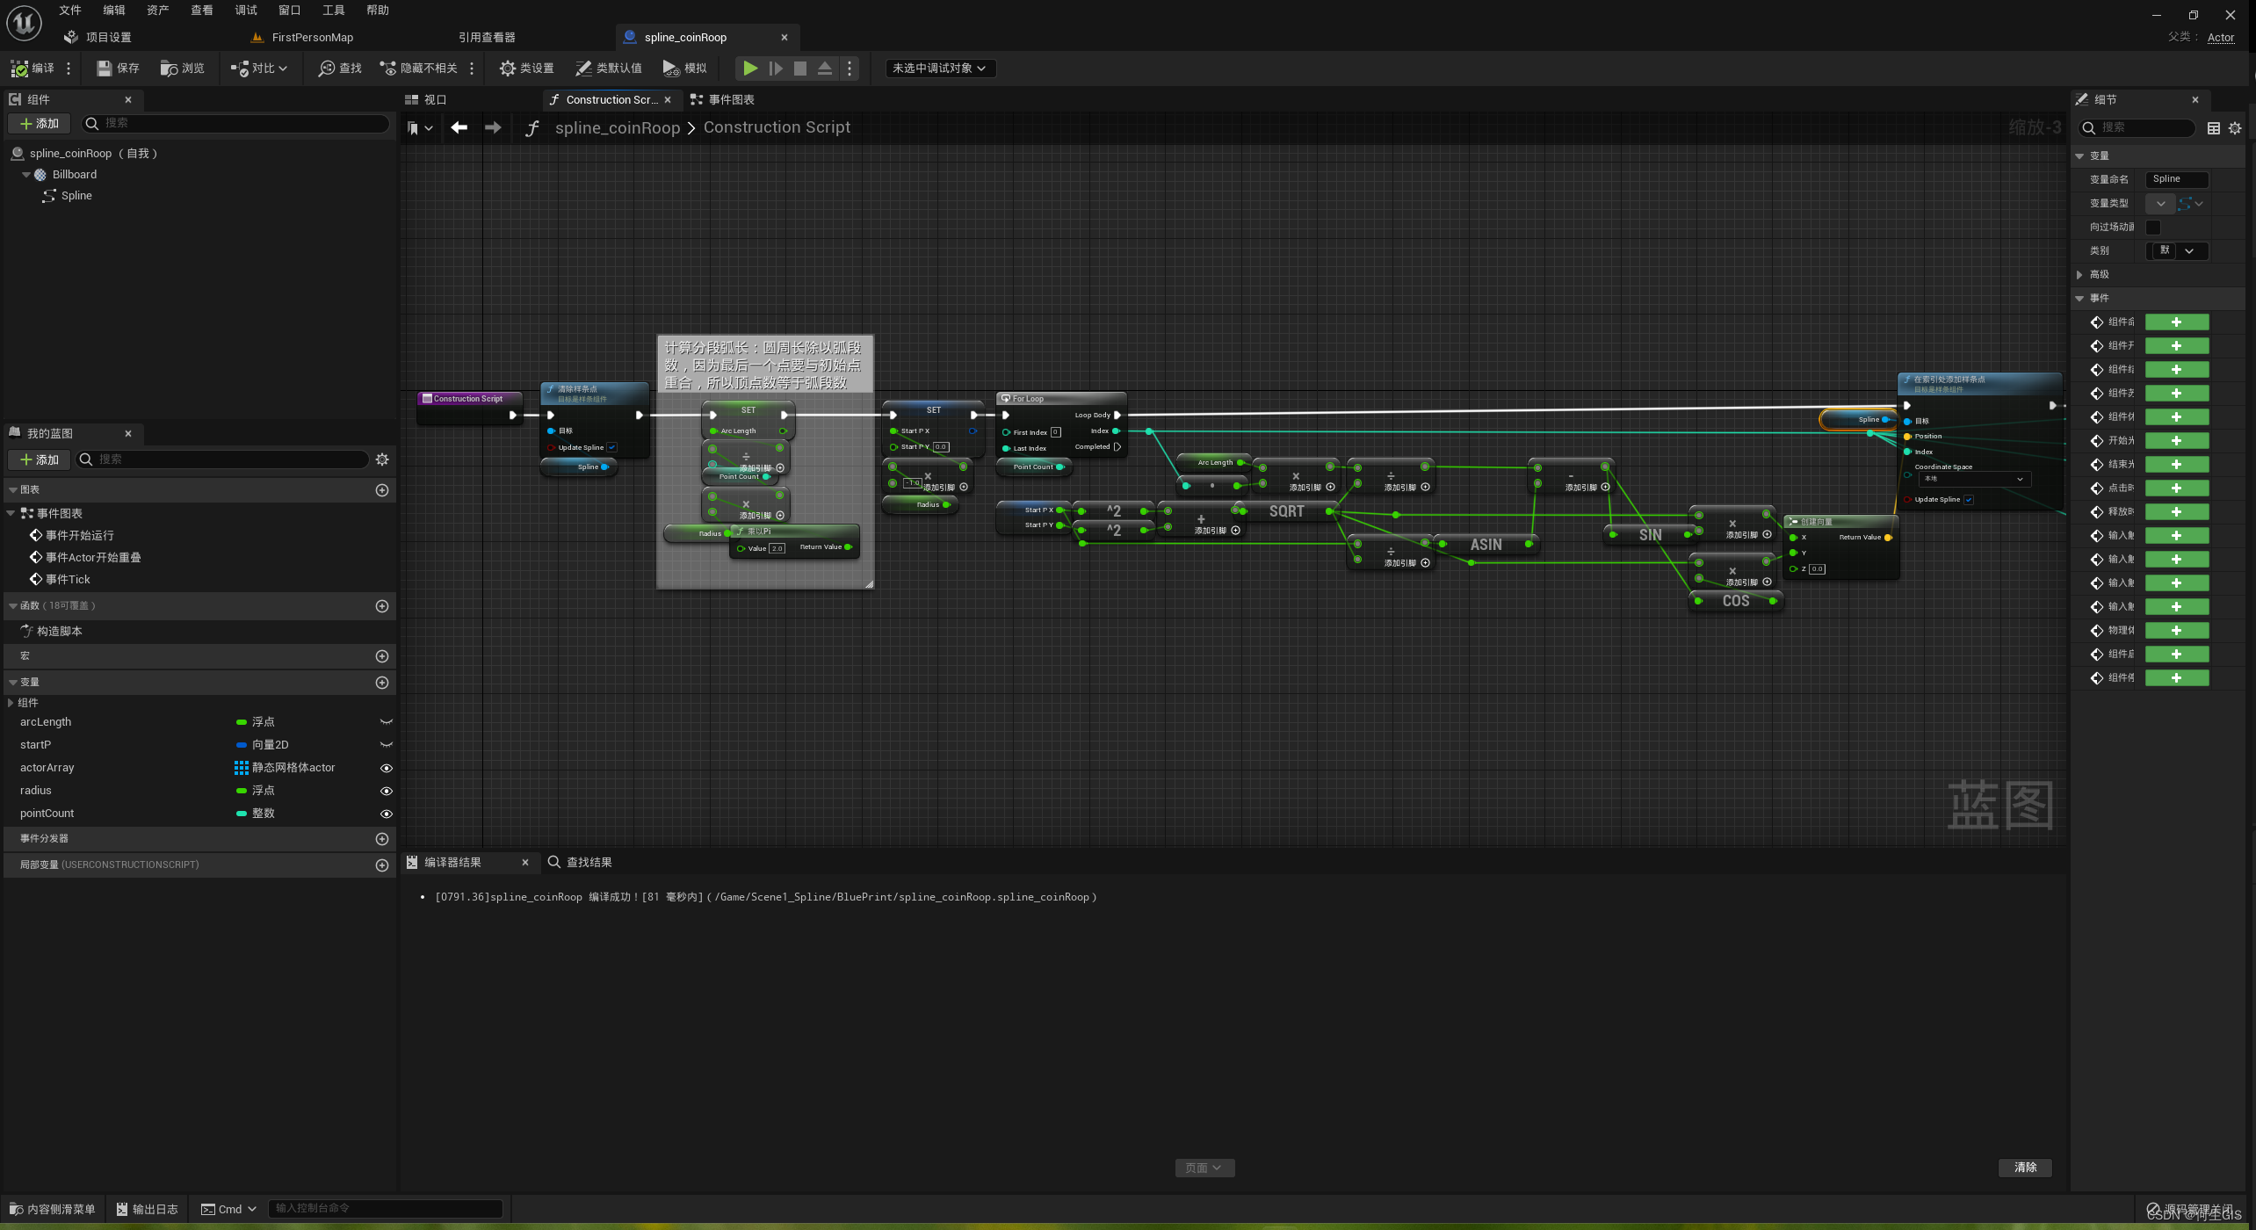Image resolution: width=2256 pixels, height=1230 pixels.
Task: Click the Eject button in toolbar
Action: [x=825, y=68]
